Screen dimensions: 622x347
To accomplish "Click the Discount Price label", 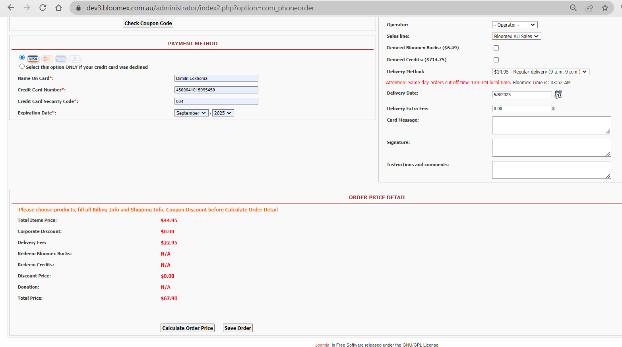I will click(x=34, y=276).
